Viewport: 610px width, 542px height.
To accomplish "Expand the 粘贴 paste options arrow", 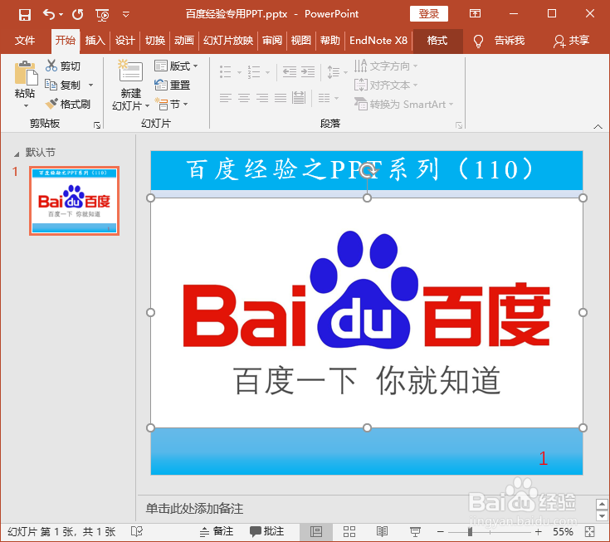I will click(26, 106).
